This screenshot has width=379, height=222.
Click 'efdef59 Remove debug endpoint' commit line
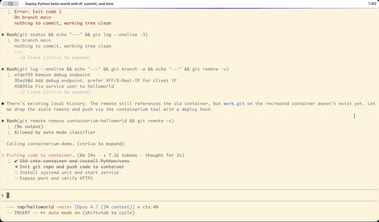click(x=52, y=75)
